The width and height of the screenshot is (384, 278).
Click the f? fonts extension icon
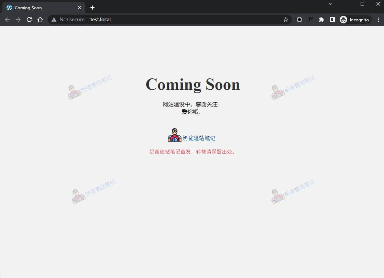[310, 20]
